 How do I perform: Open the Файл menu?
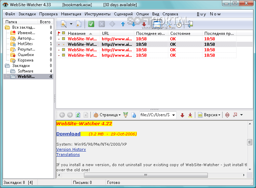(10, 14)
